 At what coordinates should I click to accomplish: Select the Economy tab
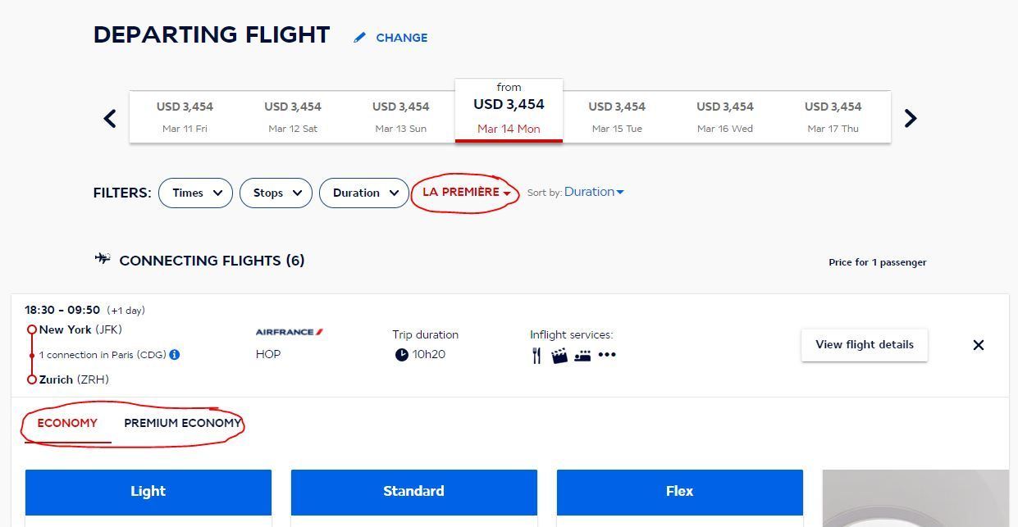pyautogui.click(x=67, y=423)
